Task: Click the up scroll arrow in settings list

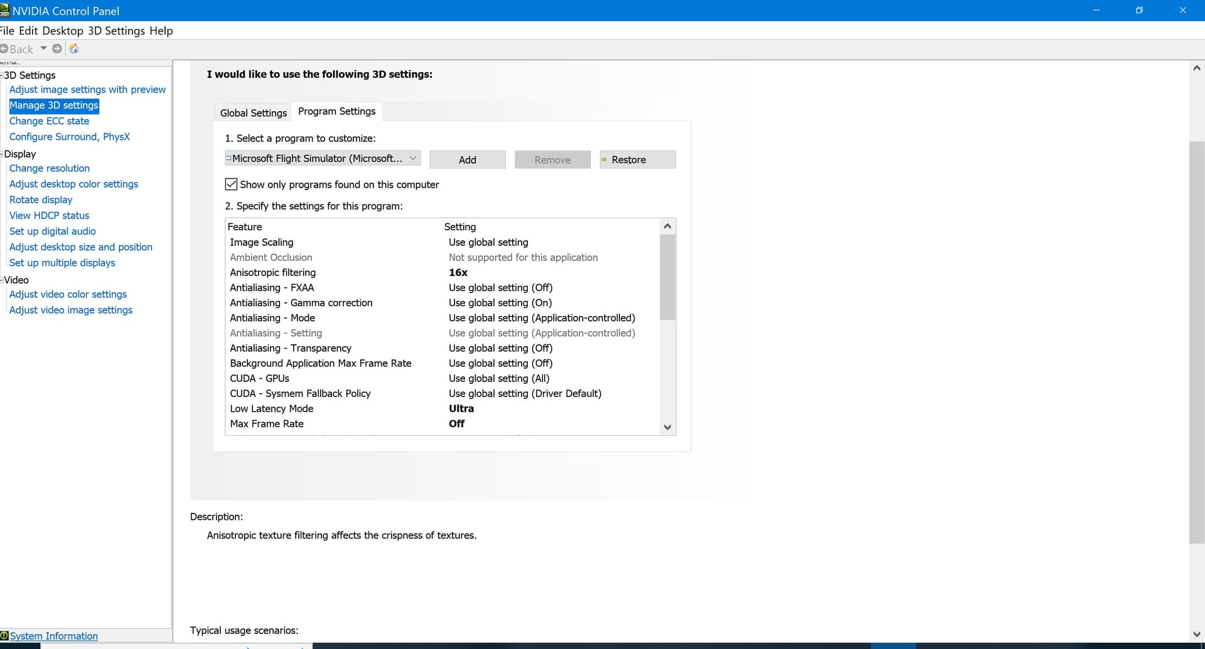Action: pos(667,226)
